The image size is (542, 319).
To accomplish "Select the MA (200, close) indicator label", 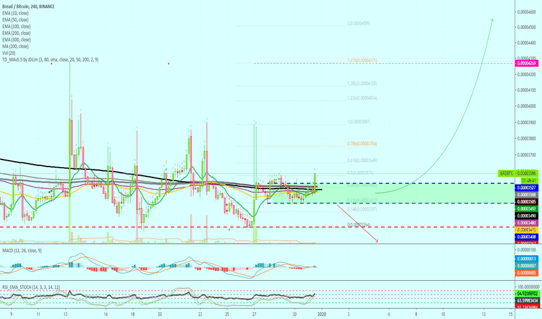I will point(15,46).
